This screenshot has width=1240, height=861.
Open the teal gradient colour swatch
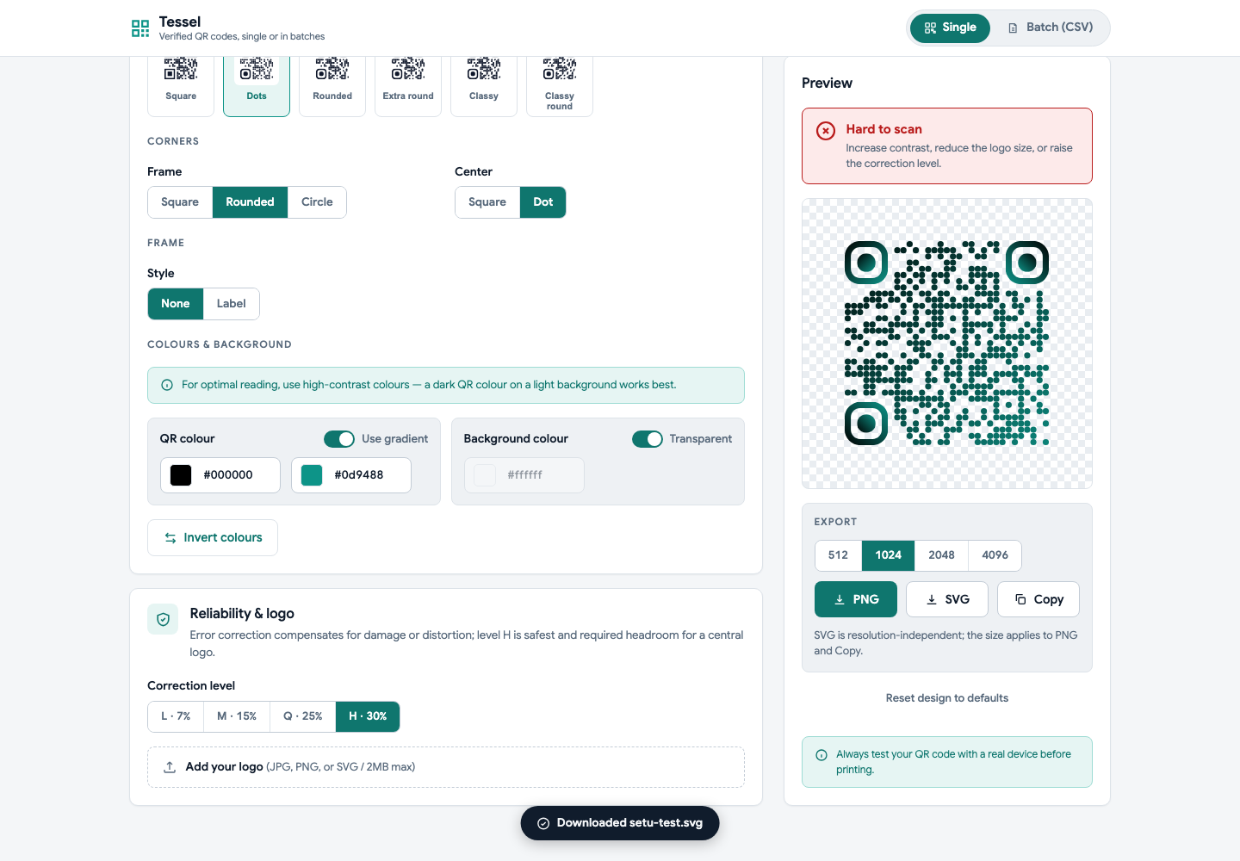tap(312, 475)
